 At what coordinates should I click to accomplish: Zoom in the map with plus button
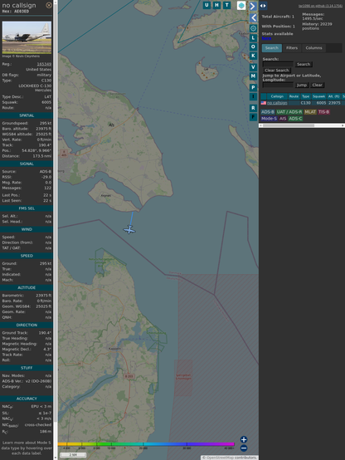(244, 439)
